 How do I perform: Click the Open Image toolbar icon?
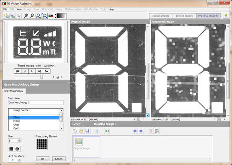[x=6, y=15]
